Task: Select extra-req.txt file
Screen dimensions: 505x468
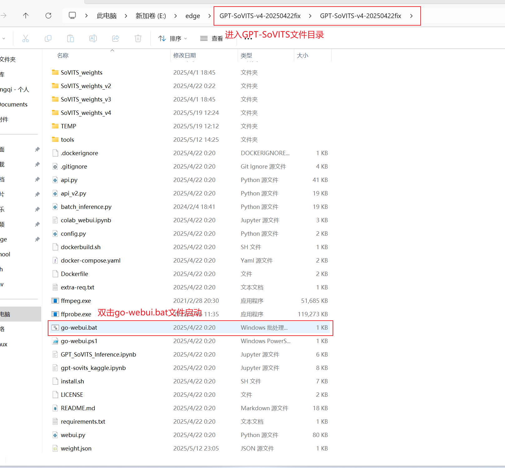Action: pos(77,287)
